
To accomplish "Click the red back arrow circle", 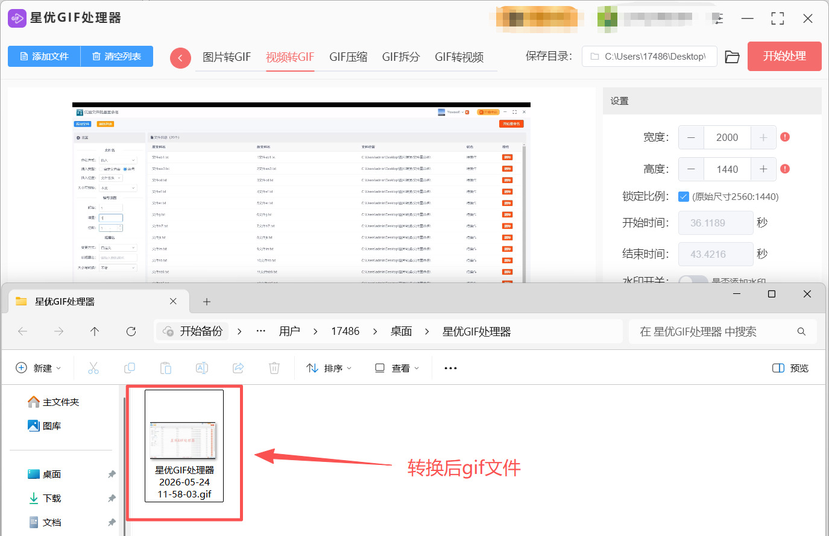I will click(x=180, y=58).
